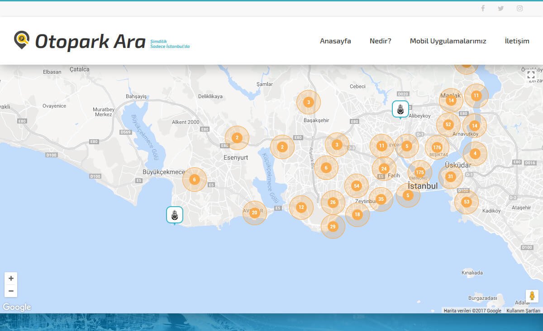Screen dimensions: 543x331
Task: Open the cluster labeled 26
Action: click(x=333, y=202)
